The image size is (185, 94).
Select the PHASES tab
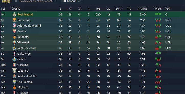pyautogui.click(x=6, y=2)
